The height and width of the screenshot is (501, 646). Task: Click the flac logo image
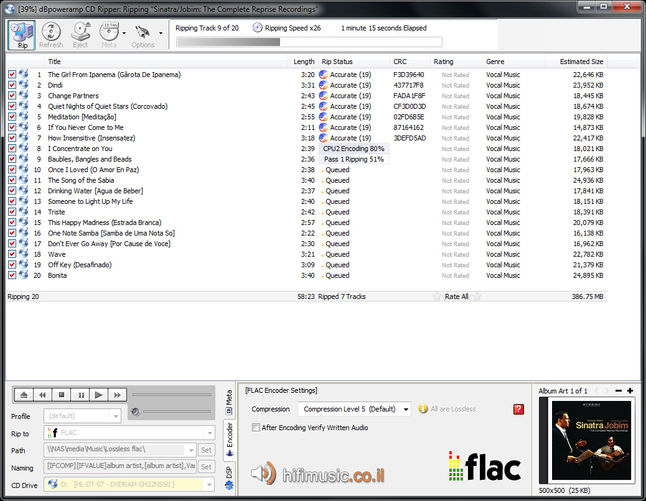point(485,466)
